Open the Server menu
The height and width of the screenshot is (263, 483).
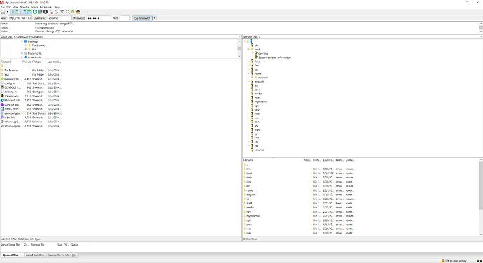(34, 7)
